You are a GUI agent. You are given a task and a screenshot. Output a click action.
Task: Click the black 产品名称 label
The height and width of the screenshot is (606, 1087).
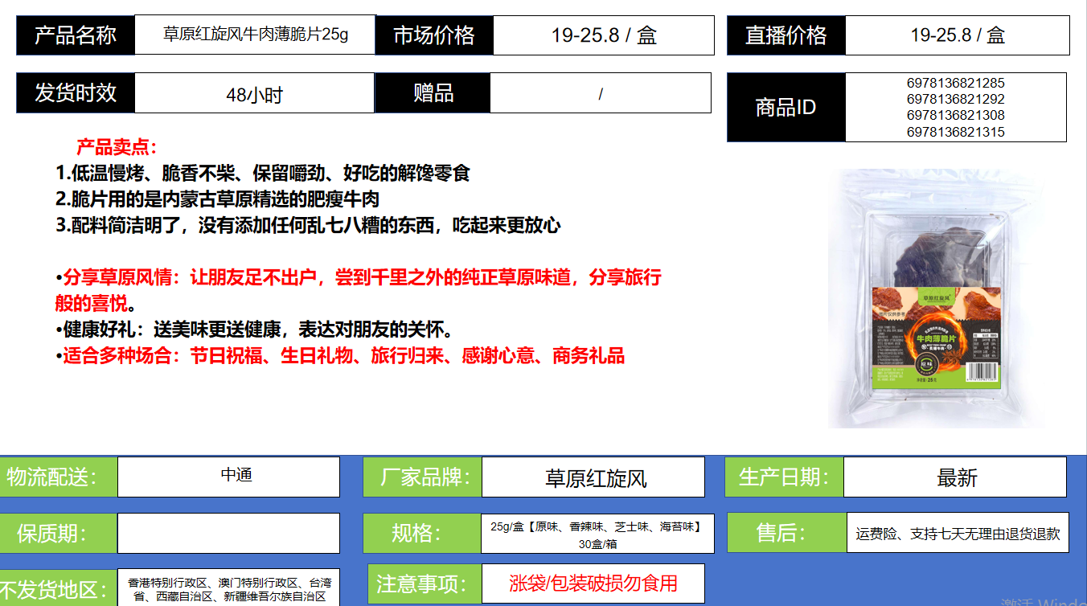tap(76, 35)
